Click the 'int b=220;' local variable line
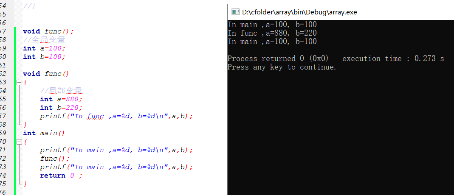Image resolution: width=454 pixels, height=195 pixels. pos(61,108)
